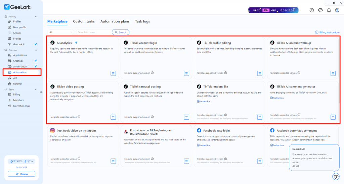
Task: Open the user account avatar icon
Action: 337,10
